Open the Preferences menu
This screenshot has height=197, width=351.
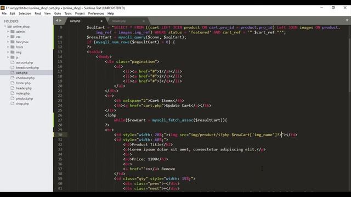[x=96, y=13]
